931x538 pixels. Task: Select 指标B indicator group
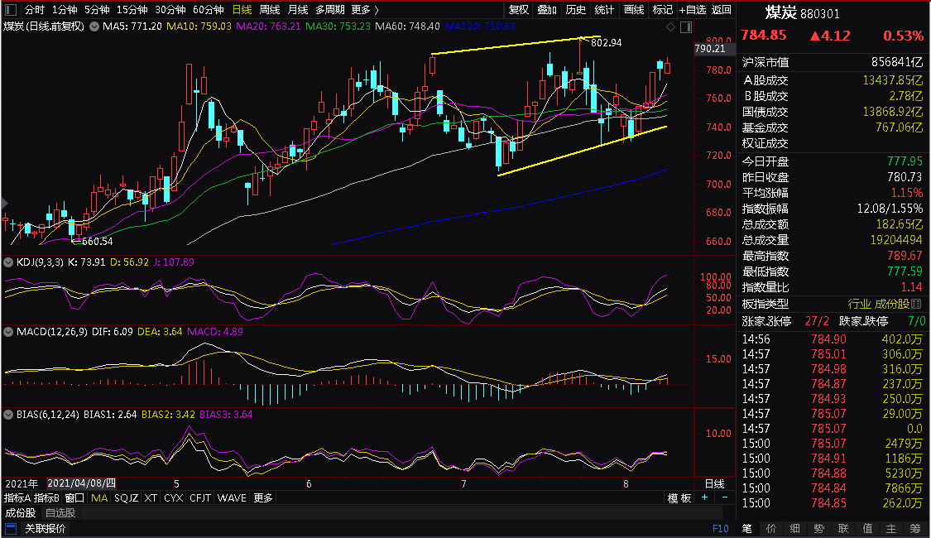click(x=46, y=497)
